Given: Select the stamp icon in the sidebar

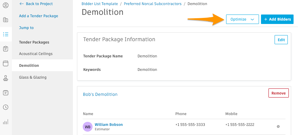Looking at the screenshot, I should [x=6, y=78].
